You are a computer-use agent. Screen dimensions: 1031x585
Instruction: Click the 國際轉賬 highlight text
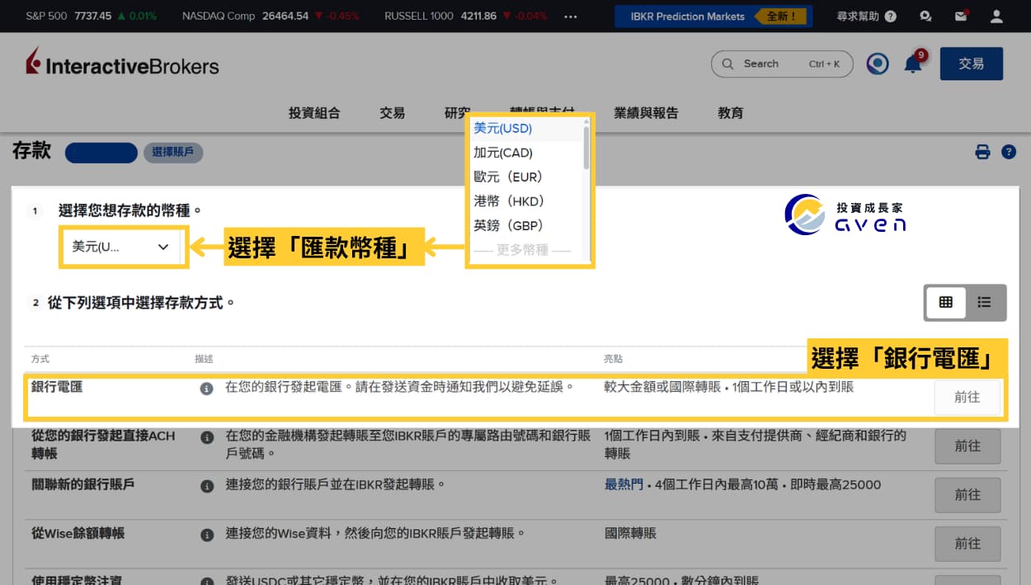point(630,533)
